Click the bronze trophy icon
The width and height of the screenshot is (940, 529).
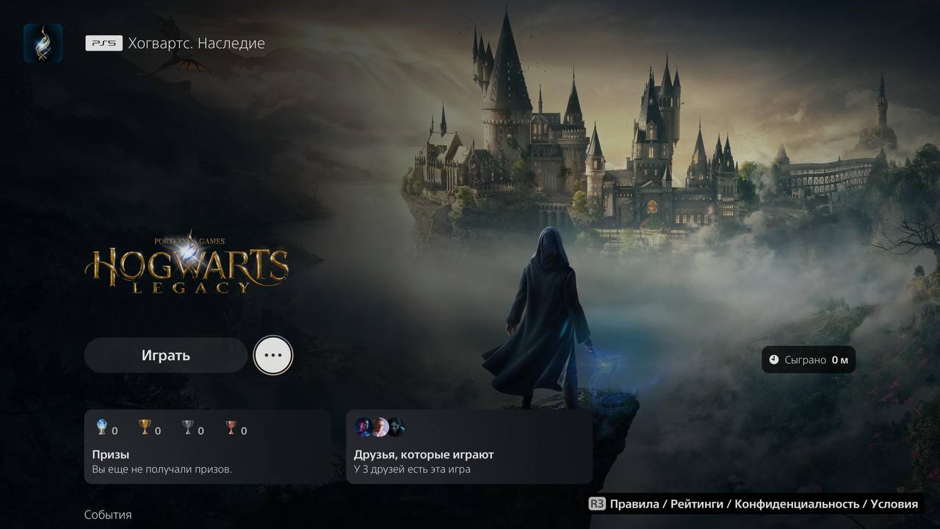tap(231, 427)
